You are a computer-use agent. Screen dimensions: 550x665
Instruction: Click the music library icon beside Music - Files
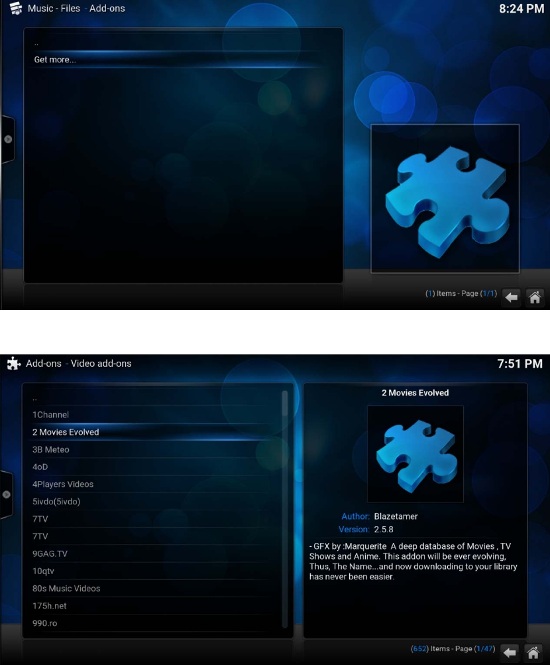coord(16,8)
